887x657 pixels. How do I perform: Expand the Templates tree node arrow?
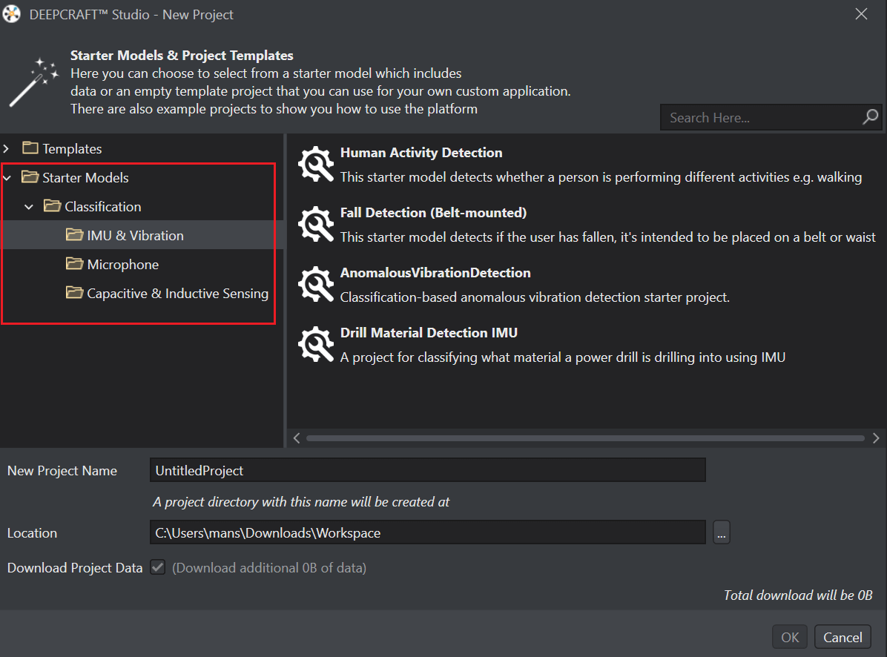click(x=7, y=149)
